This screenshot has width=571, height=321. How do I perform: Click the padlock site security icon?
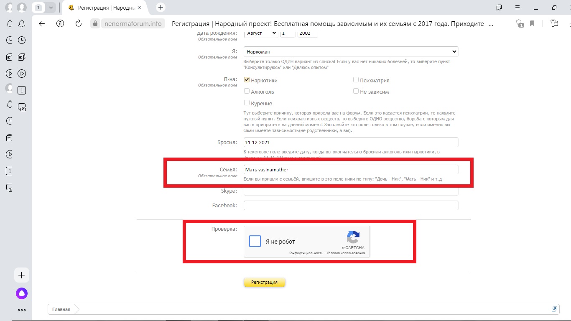pyautogui.click(x=95, y=23)
